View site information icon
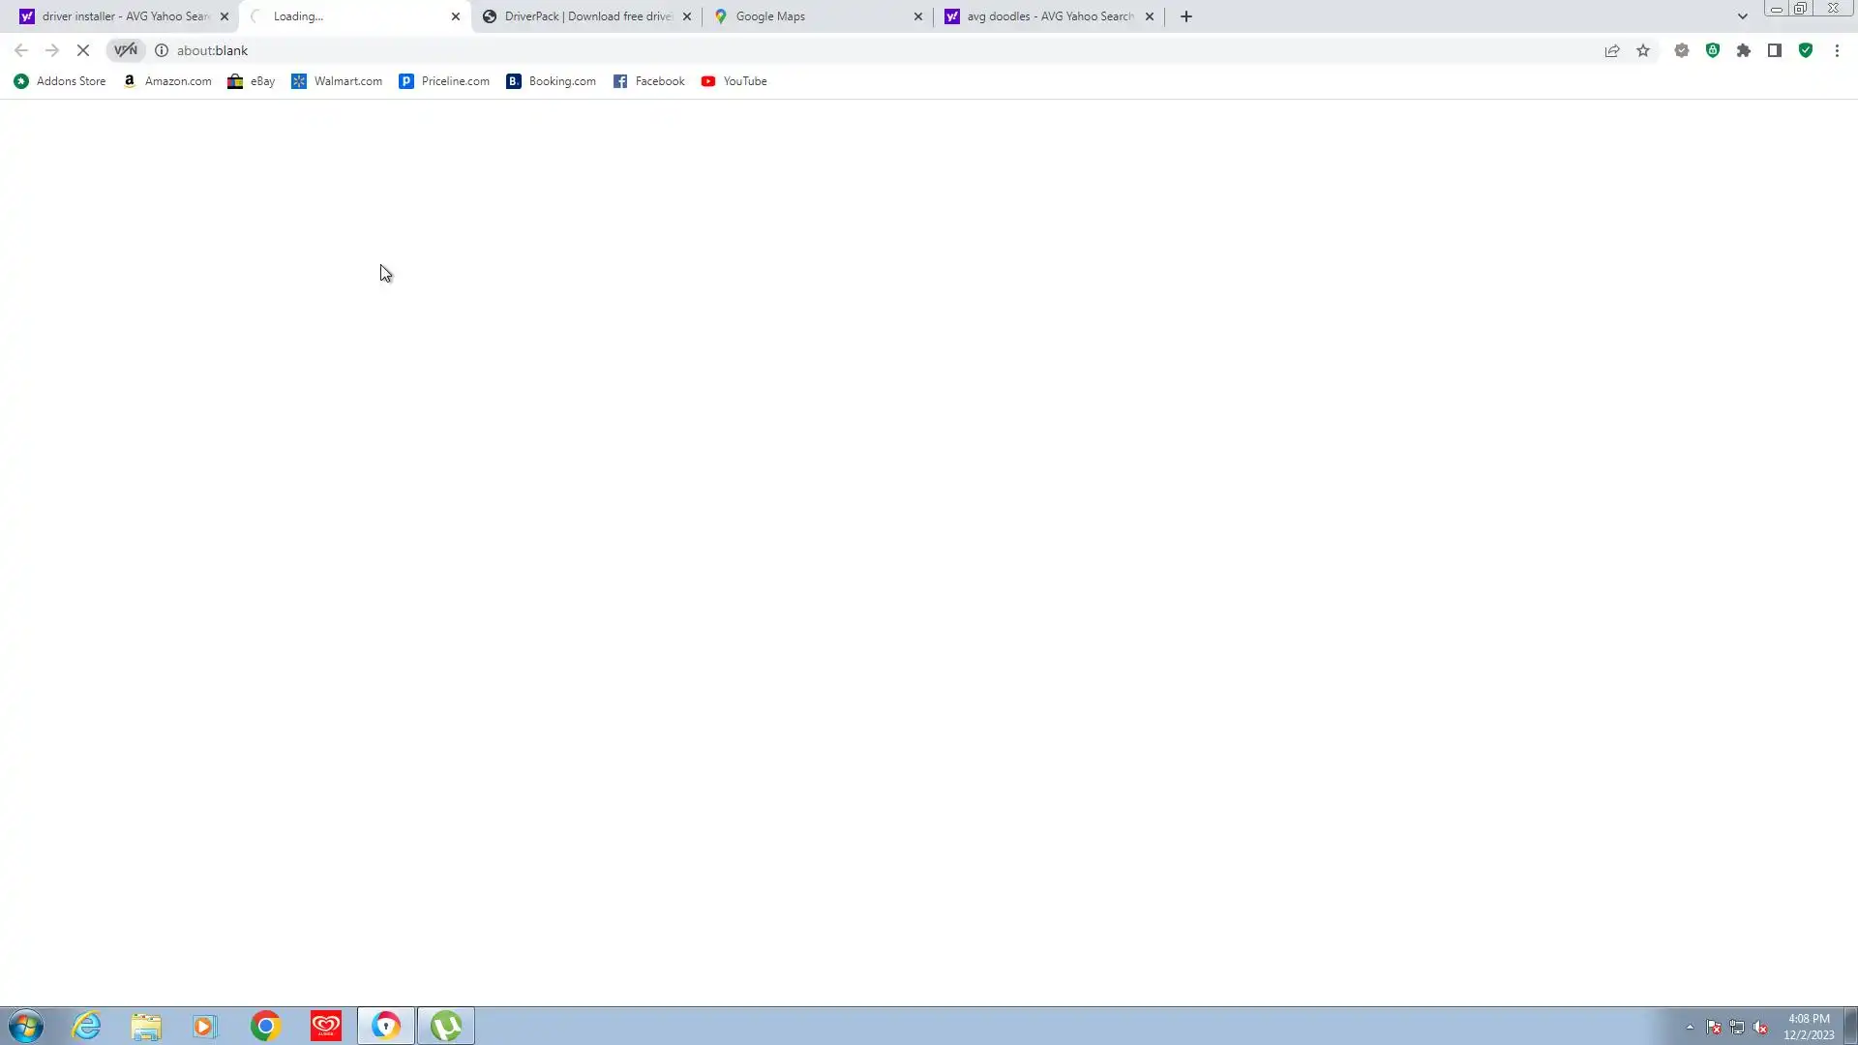The width and height of the screenshot is (1858, 1045). tap(162, 50)
